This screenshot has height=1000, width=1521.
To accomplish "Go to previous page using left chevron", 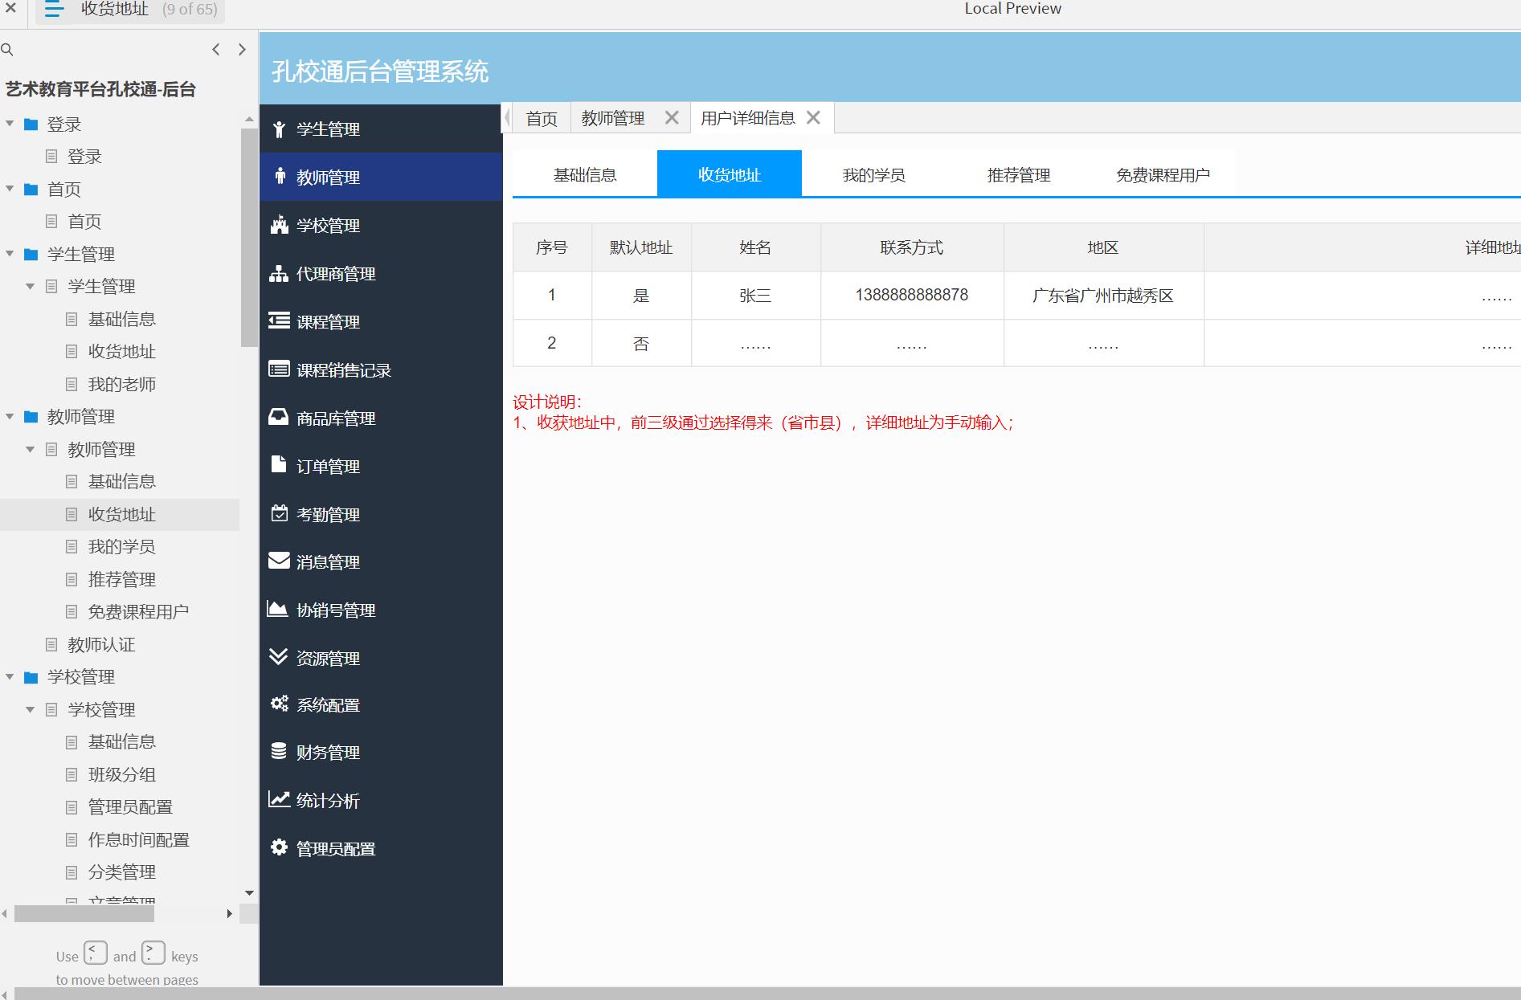I will [x=215, y=50].
